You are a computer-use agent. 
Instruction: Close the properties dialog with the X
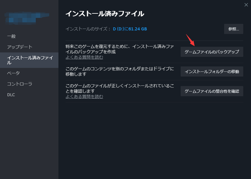pyautogui.click(x=247, y=5)
